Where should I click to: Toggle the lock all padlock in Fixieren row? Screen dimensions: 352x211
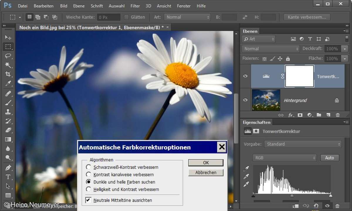pos(288,59)
